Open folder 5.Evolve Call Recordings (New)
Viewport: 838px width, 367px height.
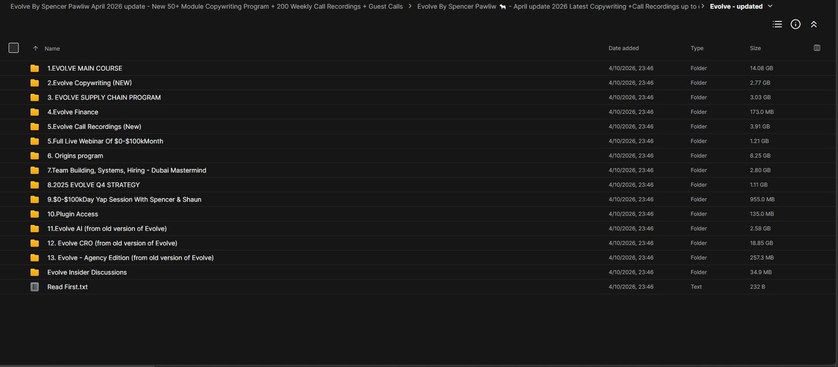coord(94,126)
